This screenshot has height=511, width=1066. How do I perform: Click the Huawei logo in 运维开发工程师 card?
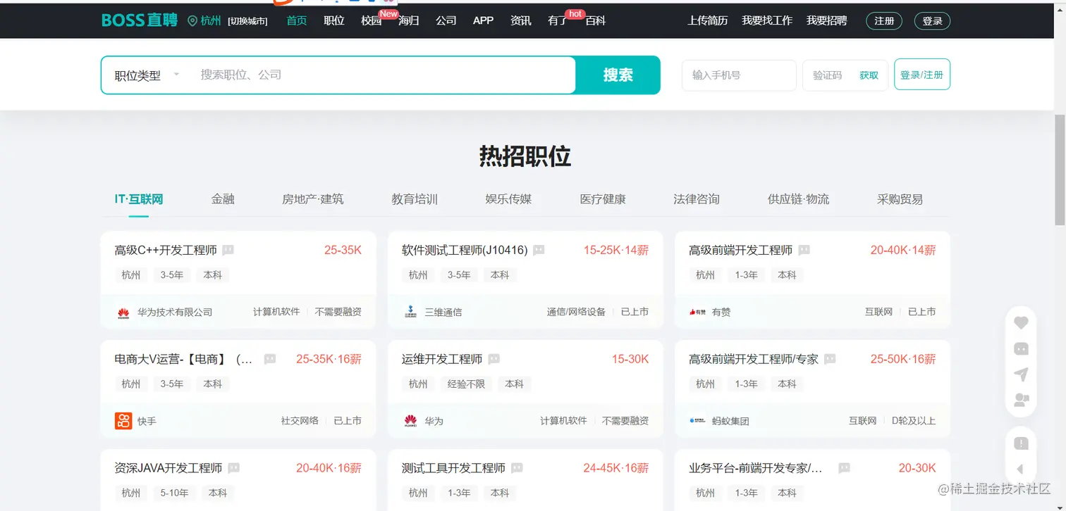tap(410, 421)
